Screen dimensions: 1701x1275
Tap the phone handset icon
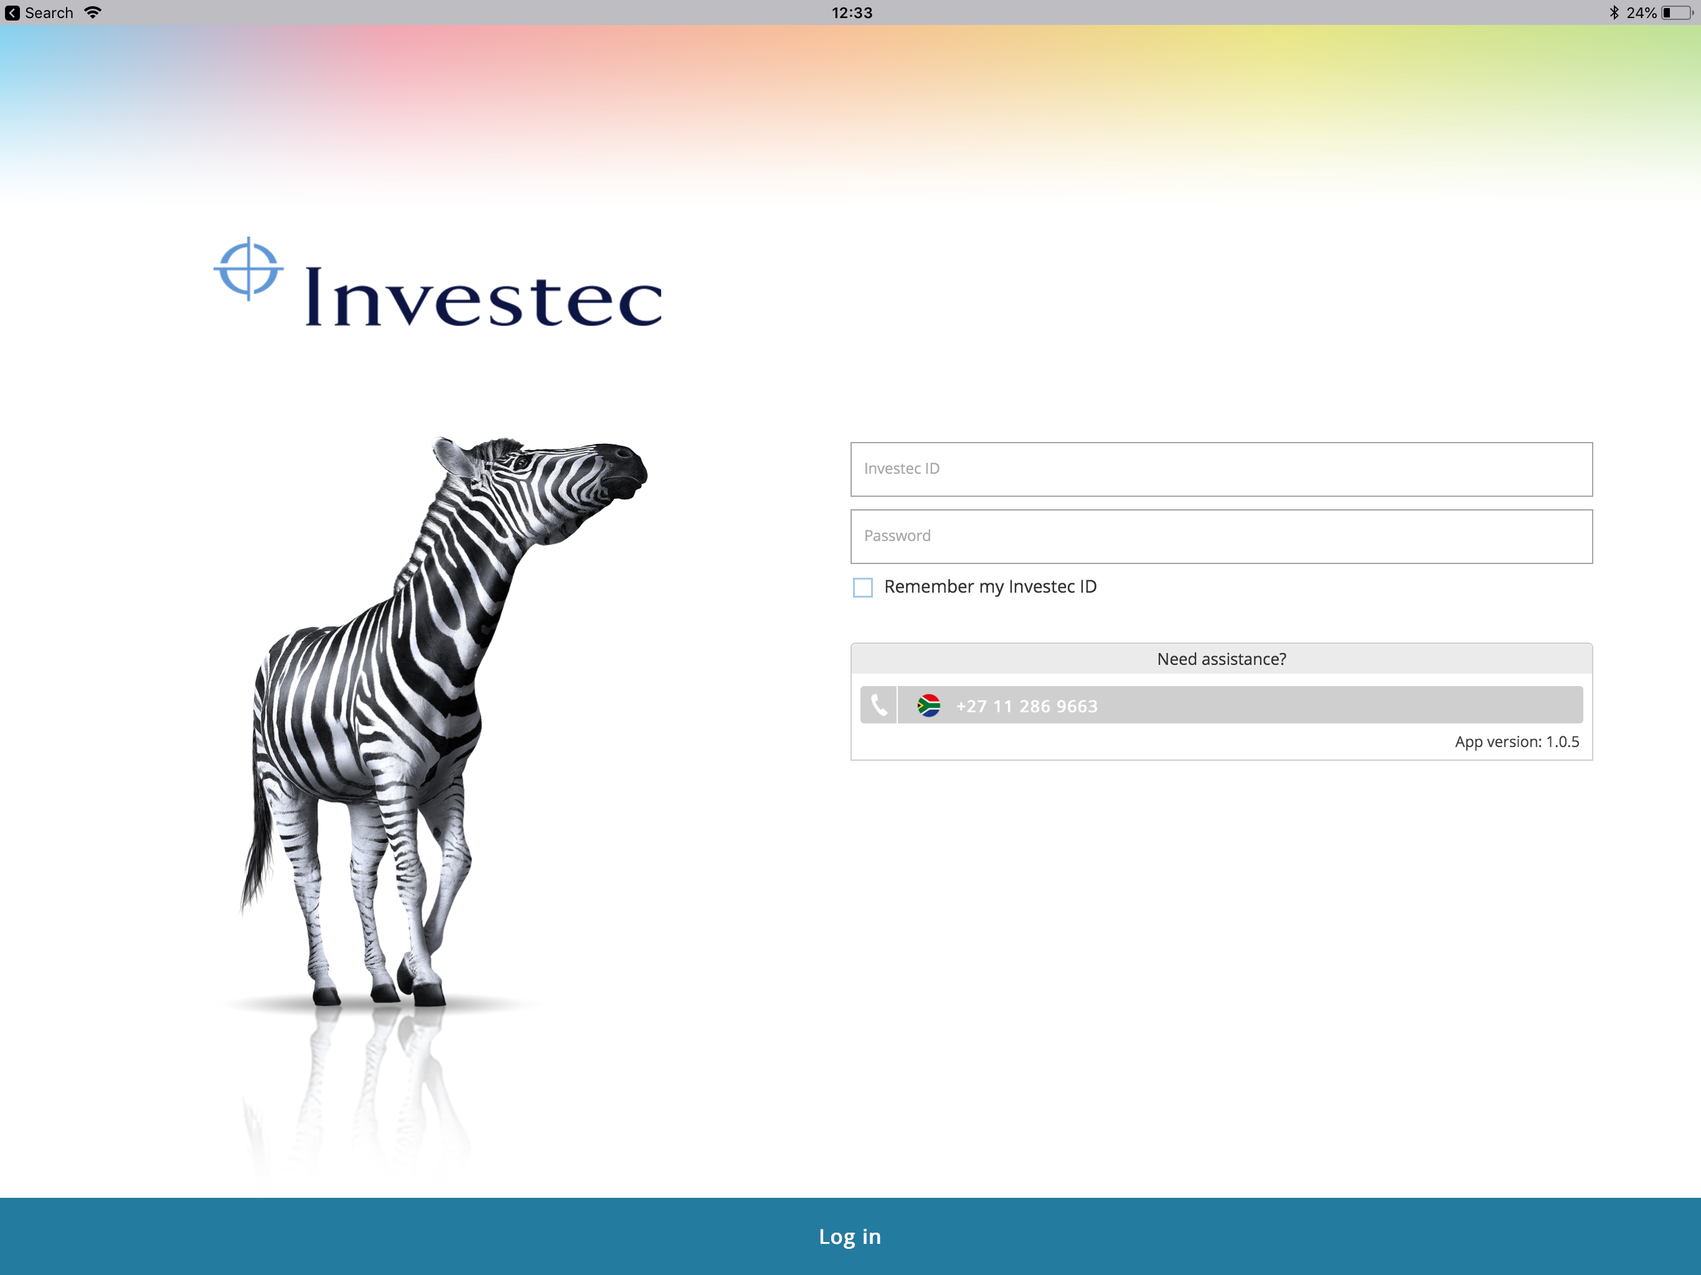click(879, 705)
